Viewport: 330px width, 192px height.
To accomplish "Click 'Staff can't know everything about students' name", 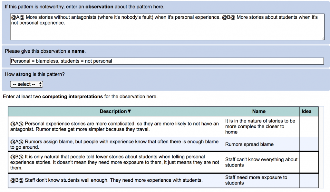I will (x=261, y=162).
